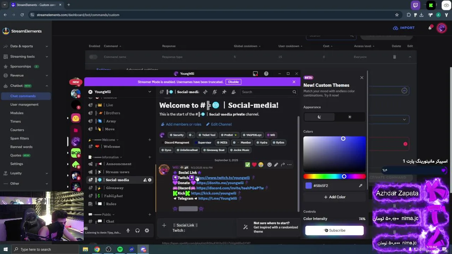Toggle the command enabled switch

(x=93, y=57)
